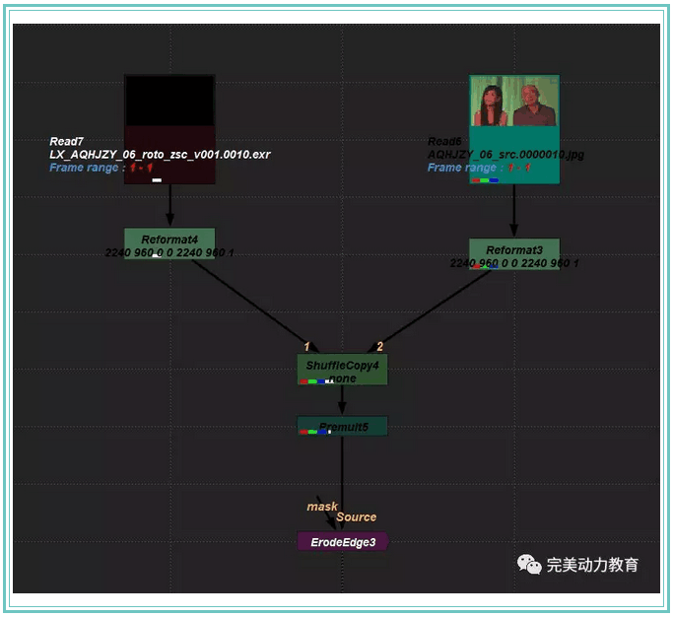
Task: Select the Premult5 node
Action: pos(342,426)
